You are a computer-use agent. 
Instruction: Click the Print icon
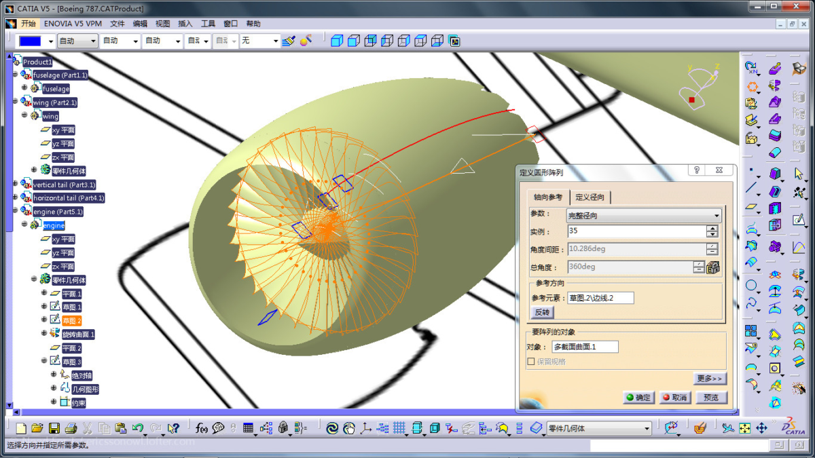(71, 428)
